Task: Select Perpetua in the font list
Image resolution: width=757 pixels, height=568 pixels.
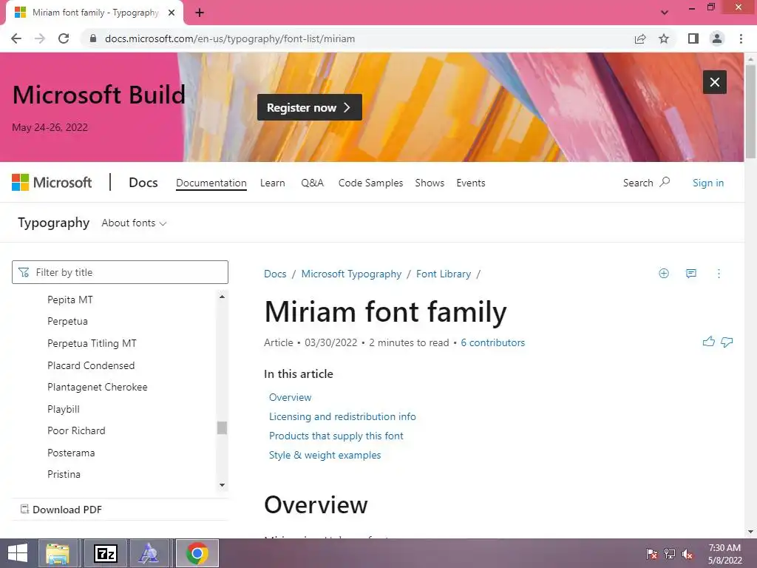Action: (67, 321)
